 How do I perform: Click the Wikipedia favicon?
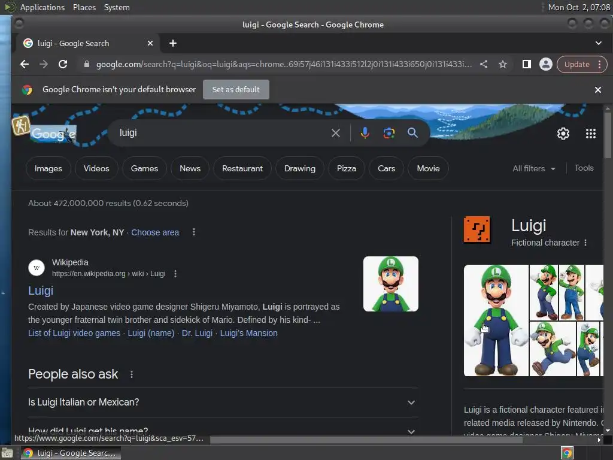(37, 268)
